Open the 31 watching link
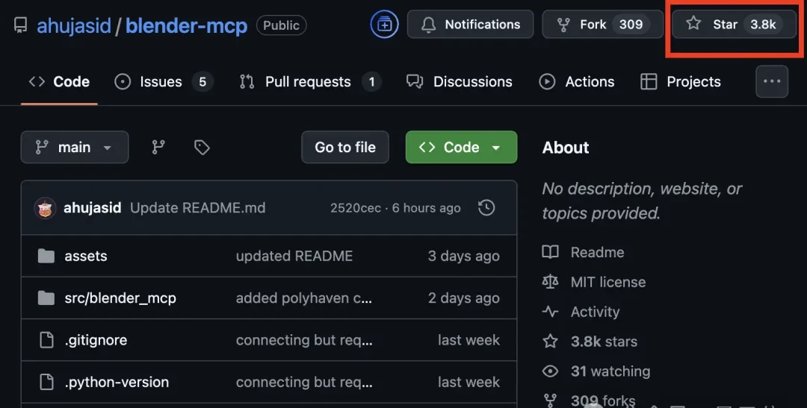The width and height of the screenshot is (807, 408). point(610,371)
